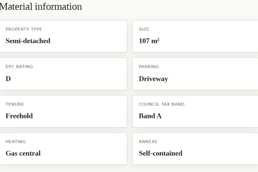Click the Material information heading
This screenshot has width=258, height=172.
(x=41, y=7)
